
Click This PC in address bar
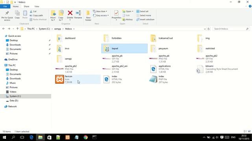click(x=31, y=29)
